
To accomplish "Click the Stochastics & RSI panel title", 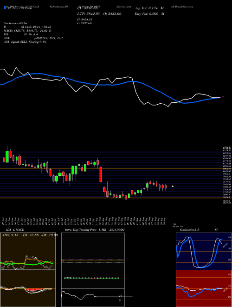I will [199, 230].
